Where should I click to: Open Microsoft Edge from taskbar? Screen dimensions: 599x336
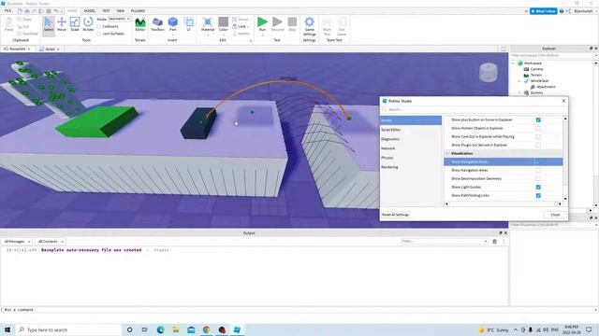(x=160, y=329)
